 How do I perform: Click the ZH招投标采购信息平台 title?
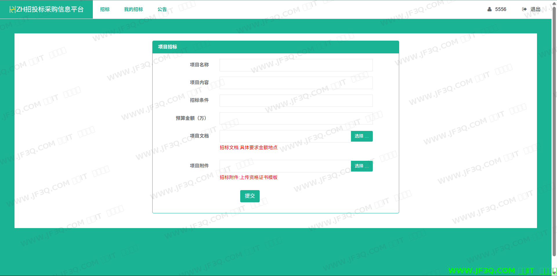click(50, 9)
